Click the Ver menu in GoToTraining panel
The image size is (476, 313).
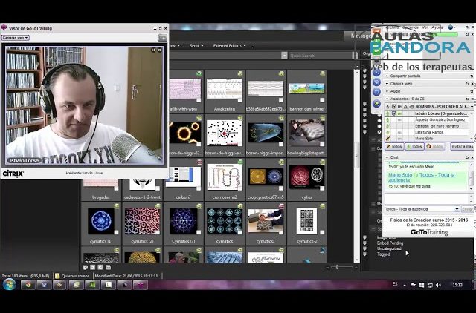click(x=425, y=27)
